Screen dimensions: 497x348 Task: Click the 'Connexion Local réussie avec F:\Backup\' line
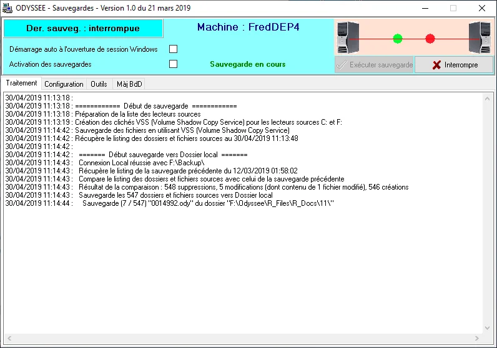click(105, 163)
